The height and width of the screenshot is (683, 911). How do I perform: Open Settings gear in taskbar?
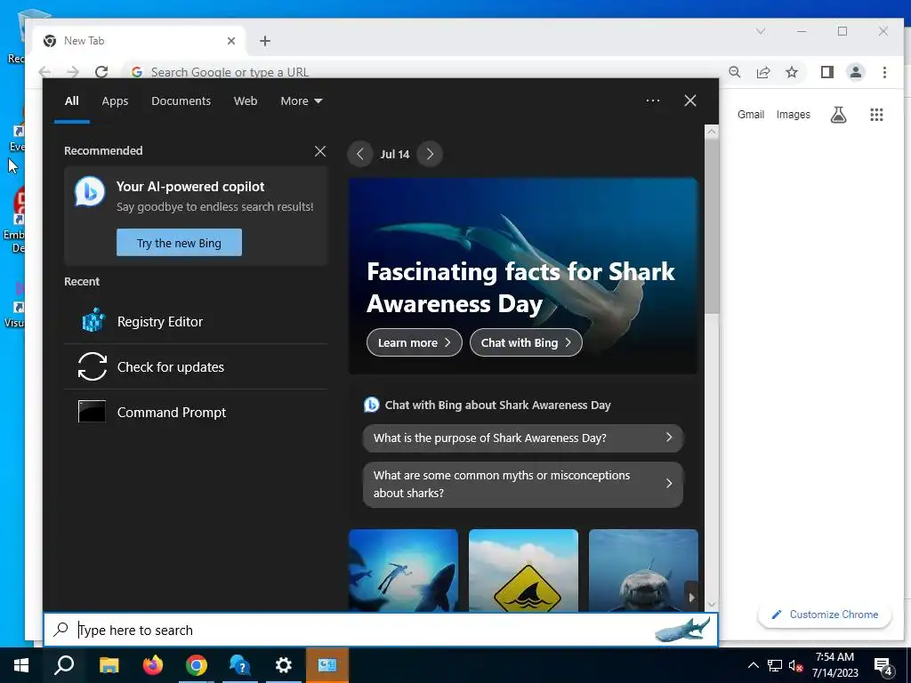pyautogui.click(x=284, y=665)
